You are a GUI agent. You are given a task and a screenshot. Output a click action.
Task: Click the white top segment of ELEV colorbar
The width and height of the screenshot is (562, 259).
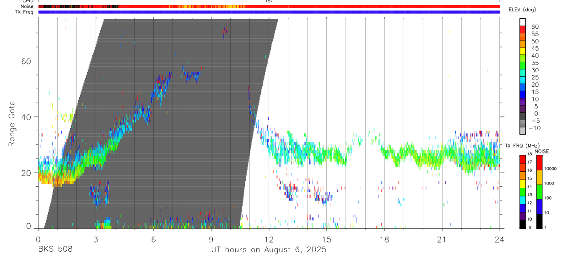click(x=523, y=22)
